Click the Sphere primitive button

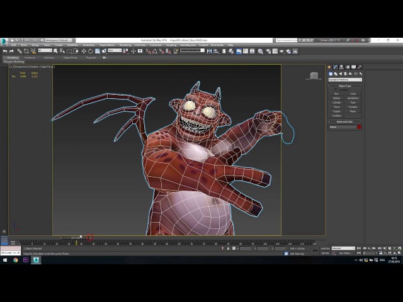(x=337, y=98)
